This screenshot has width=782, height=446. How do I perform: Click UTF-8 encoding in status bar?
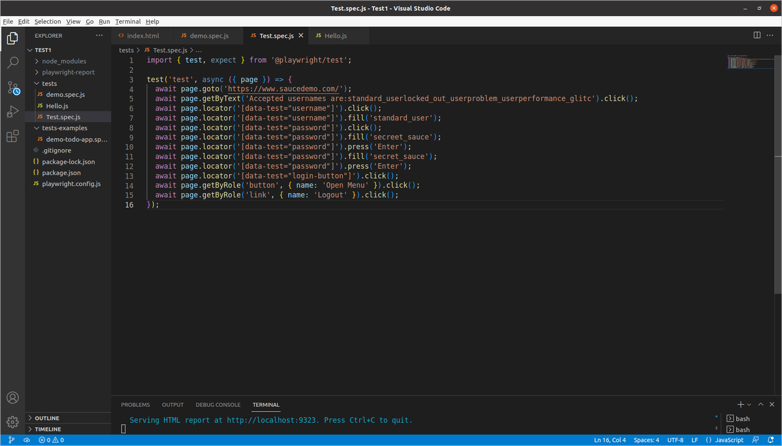coord(675,440)
